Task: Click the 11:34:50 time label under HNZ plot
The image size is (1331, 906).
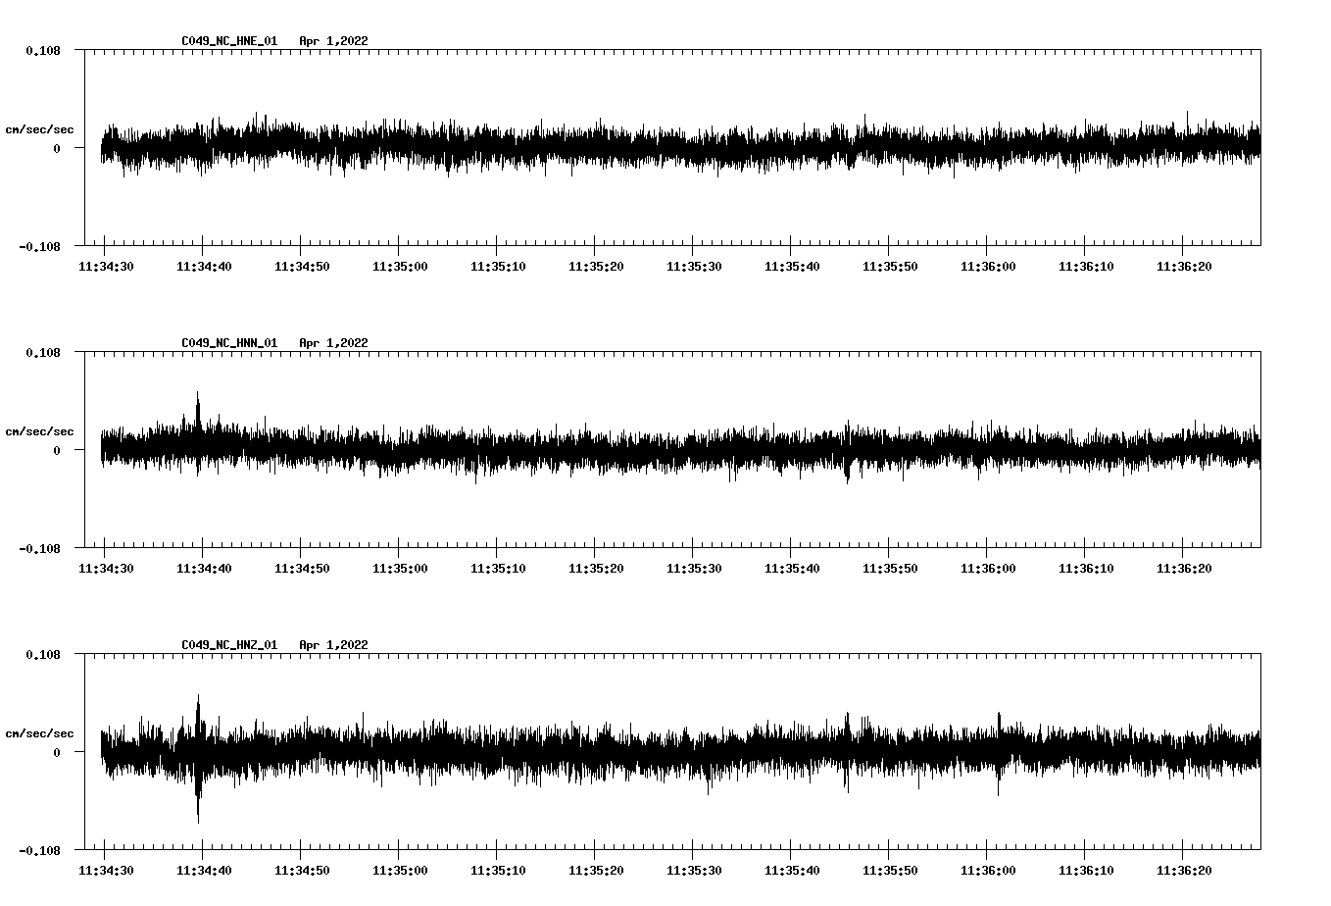Action: click(x=302, y=871)
